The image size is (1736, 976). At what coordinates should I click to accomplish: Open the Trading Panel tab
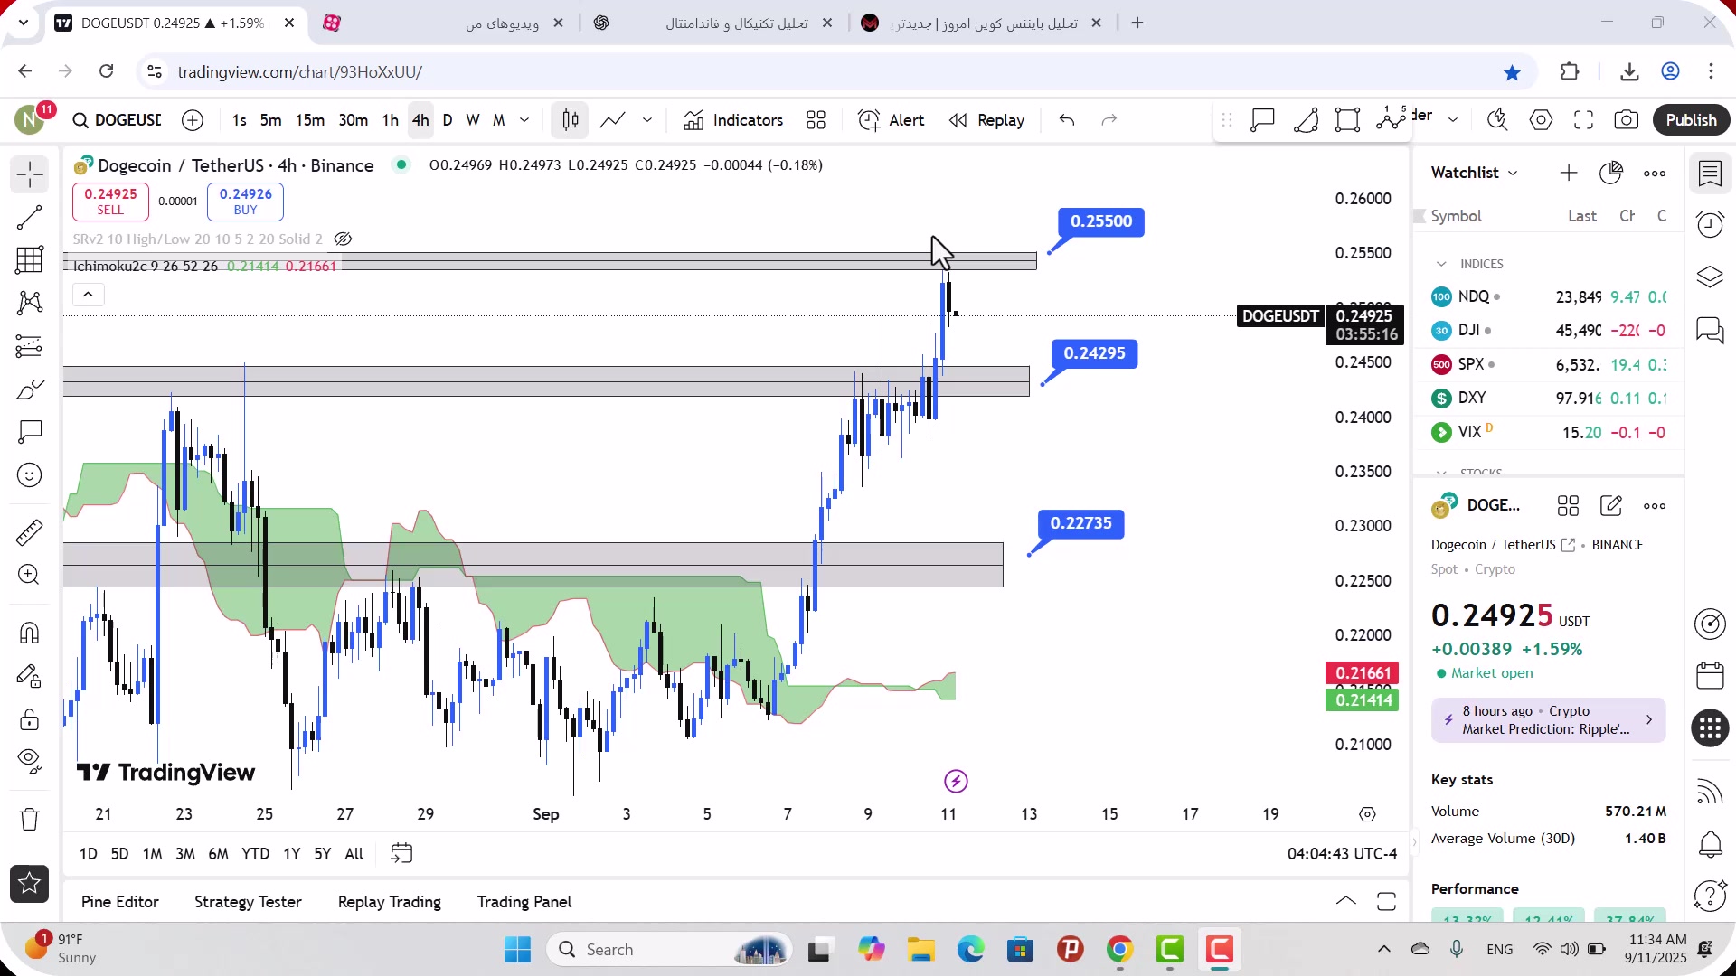point(524,902)
